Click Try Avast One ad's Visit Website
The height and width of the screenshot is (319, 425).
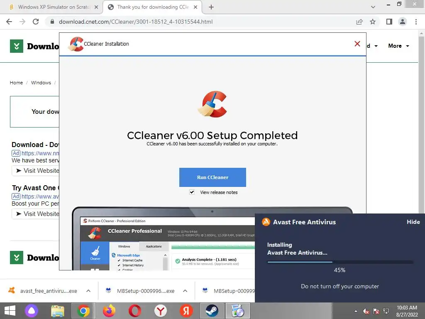click(36, 214)
